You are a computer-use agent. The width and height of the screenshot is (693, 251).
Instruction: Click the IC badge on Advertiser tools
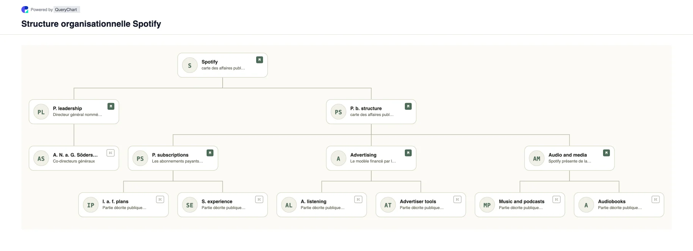[457, 200]
